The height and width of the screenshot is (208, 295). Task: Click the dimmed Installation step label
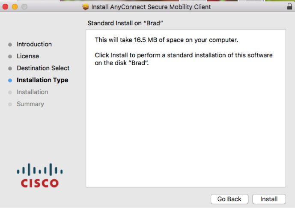tap(33, 92)
